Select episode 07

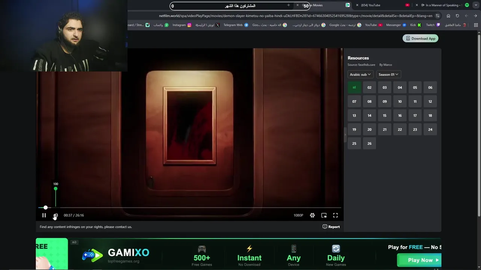pyautogui.click(x=354, y=101)
